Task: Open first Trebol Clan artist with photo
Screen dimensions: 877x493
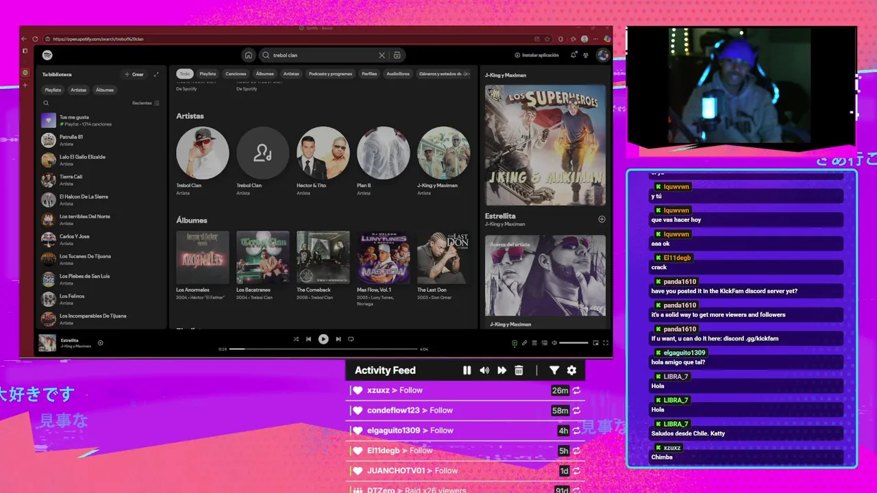Action: click(x=202, y=153)
